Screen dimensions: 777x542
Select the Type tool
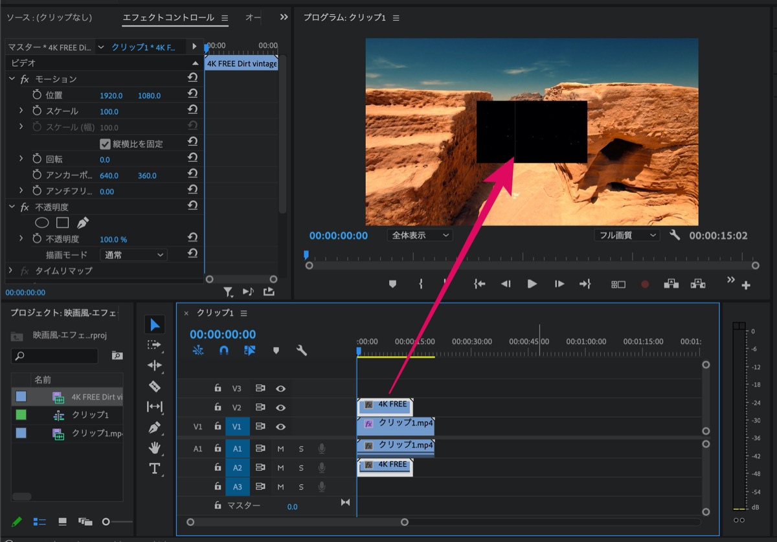[x=154, y=469]
